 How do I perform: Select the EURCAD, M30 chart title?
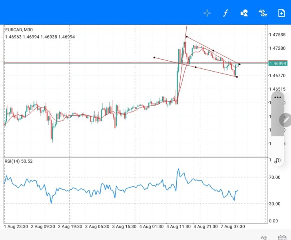tap(19, 30)
